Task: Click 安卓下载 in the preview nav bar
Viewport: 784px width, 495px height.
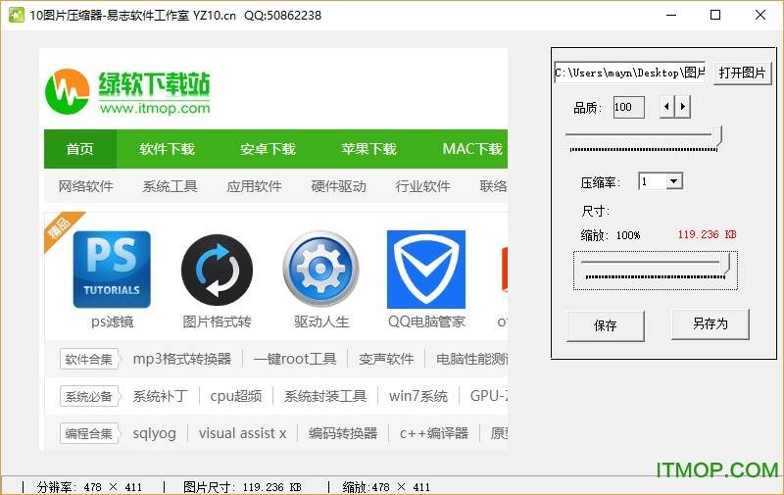Action: tap(268, 149)
